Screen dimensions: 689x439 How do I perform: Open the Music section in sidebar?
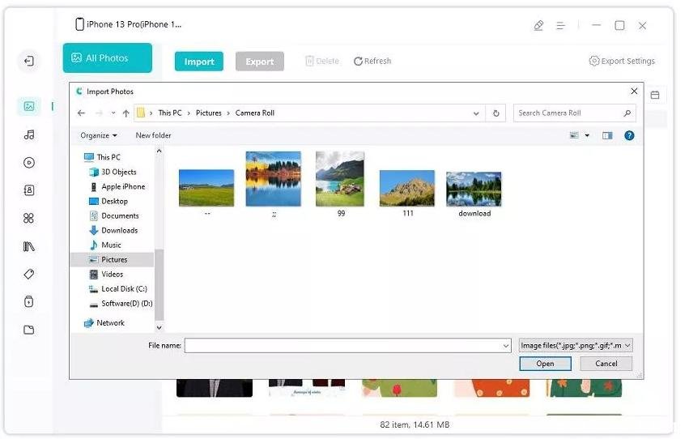click(x=29, y=135)
